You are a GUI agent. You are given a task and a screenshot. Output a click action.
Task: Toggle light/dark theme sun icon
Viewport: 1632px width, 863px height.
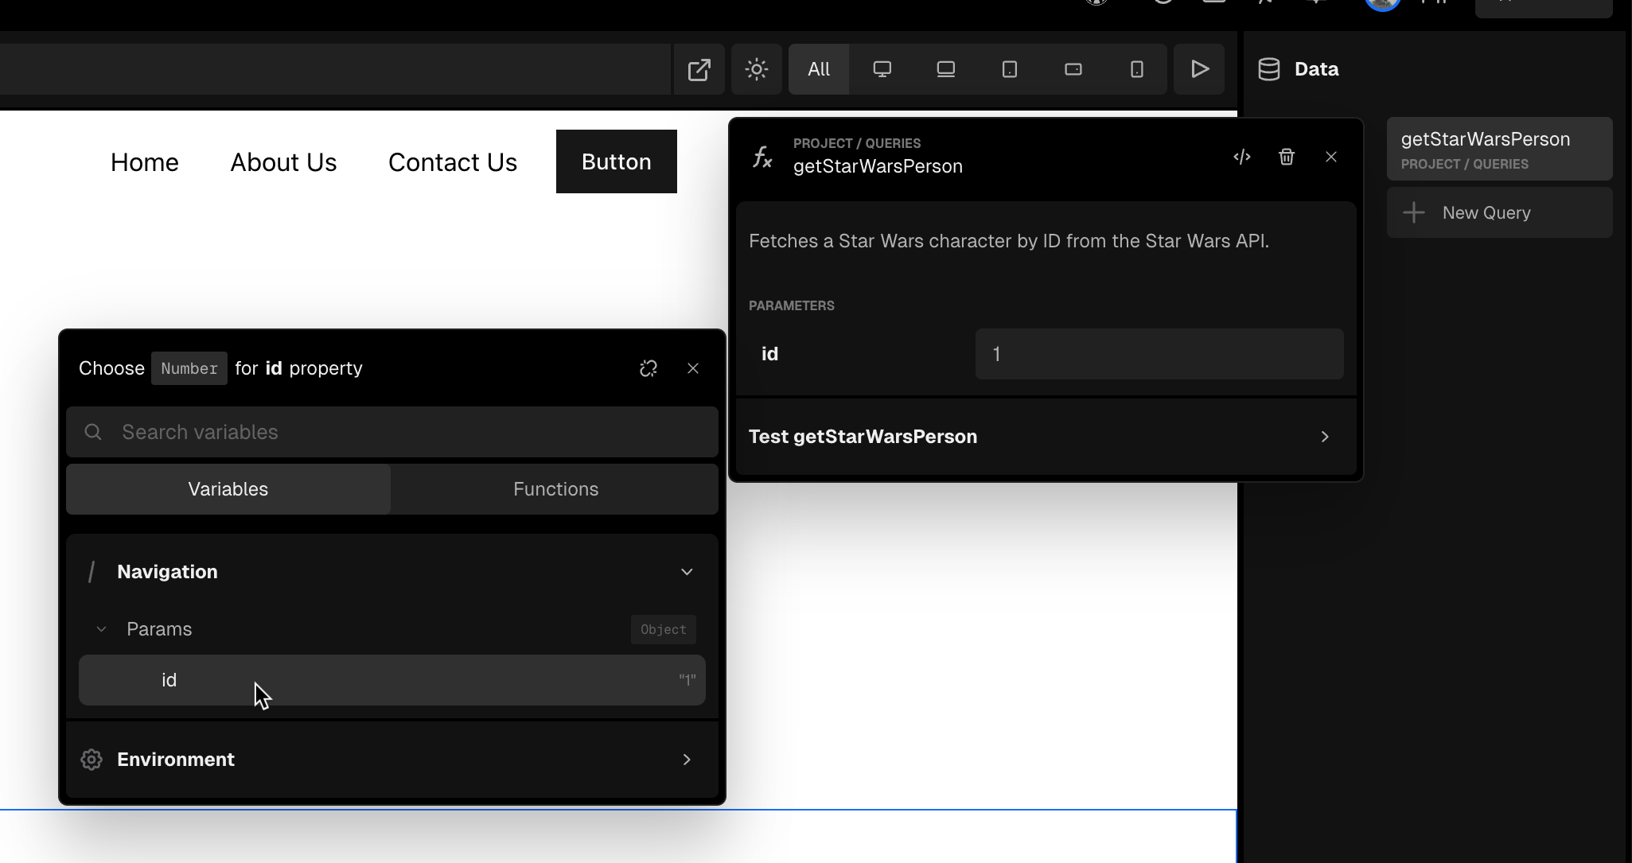click(756, 69)
